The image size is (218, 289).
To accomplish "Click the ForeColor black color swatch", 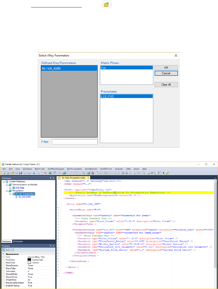I will point(29,260).
